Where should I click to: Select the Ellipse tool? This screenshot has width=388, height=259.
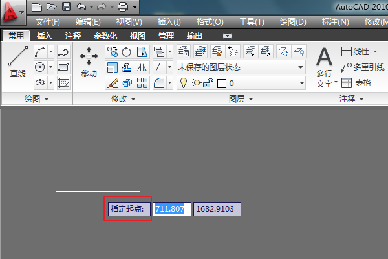[41, 82]
